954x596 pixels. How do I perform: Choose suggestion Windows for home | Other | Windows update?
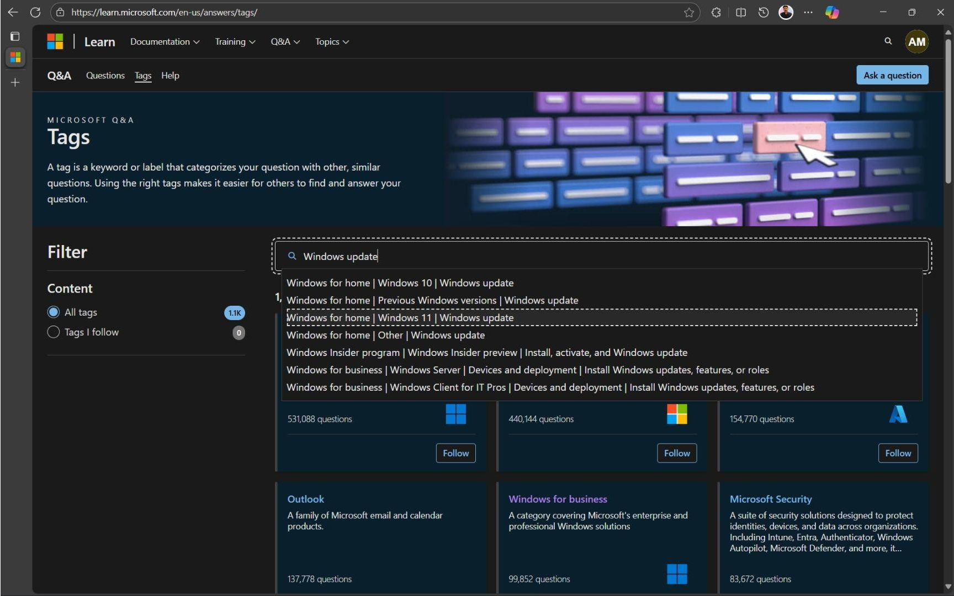(602, 335)
